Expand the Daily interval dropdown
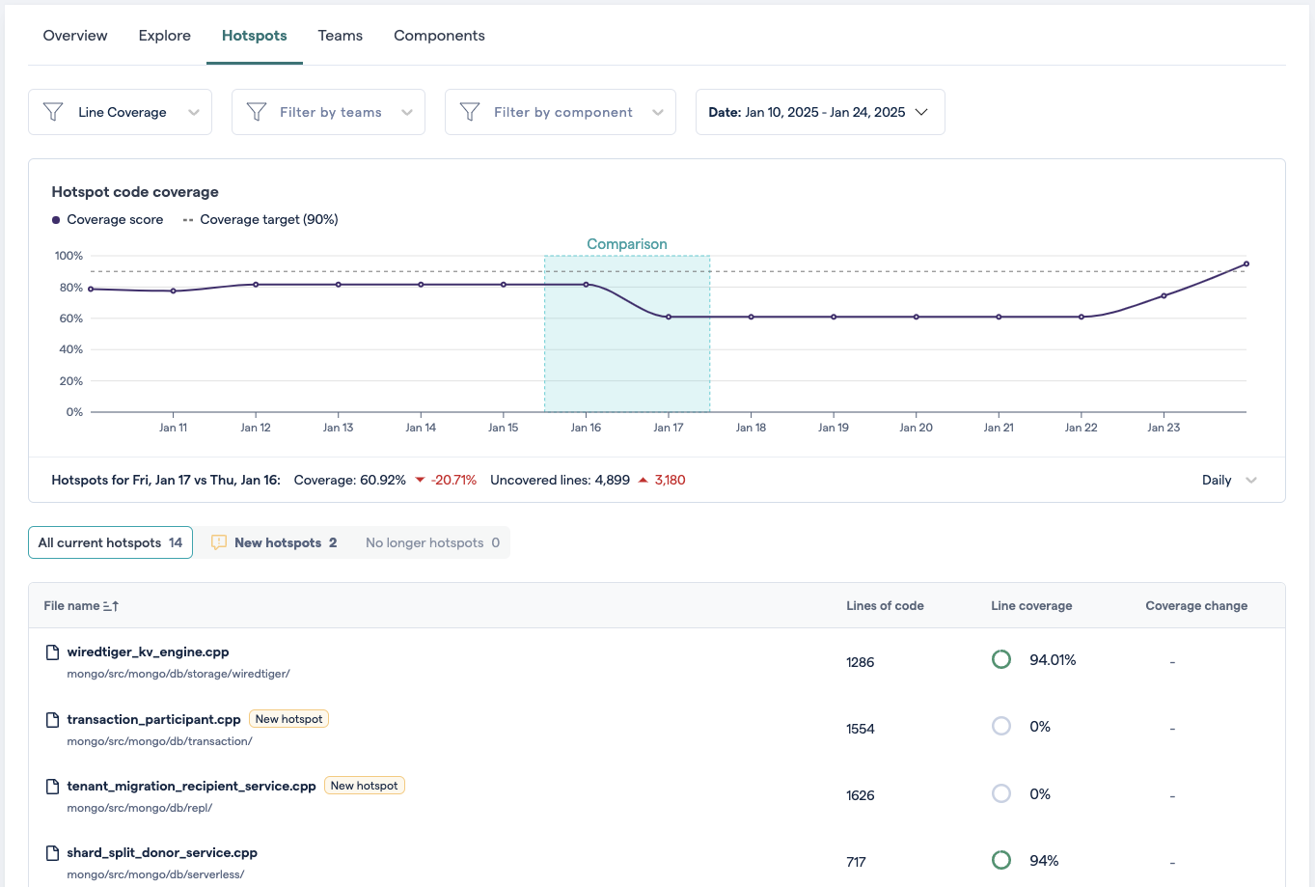Screen dimensions: 1315x887 coord(1229,481)
